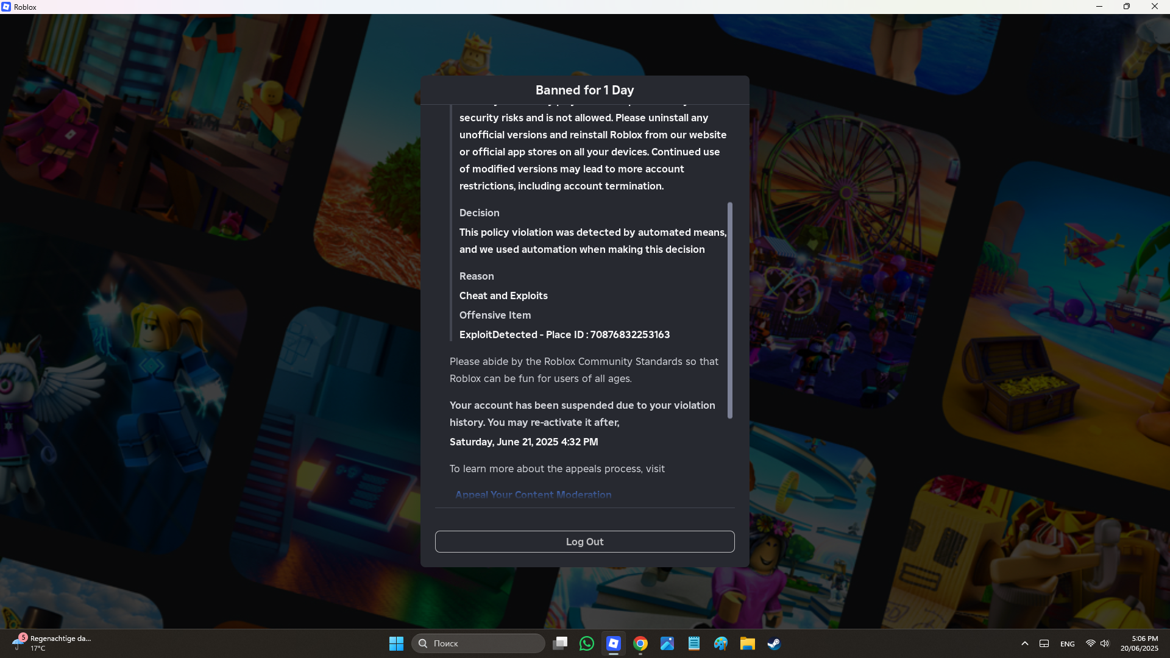
Task: Click the Roblox icon in the taskbar
Action: click(x=614, y=643)
